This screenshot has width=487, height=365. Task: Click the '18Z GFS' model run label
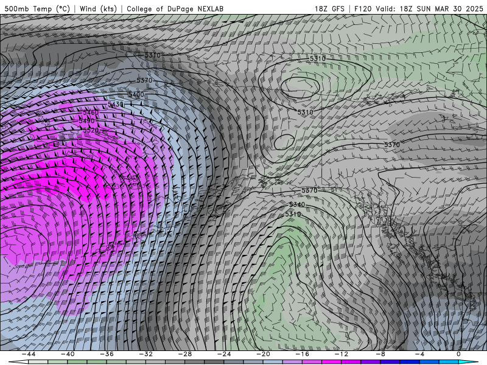pyautogui.click(x=329, y=9)
